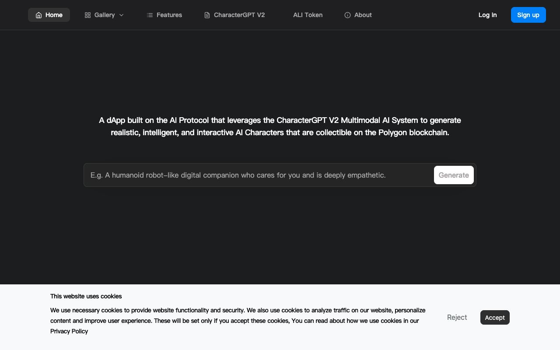Click the Gallery grid icon
Image resolution: width=560 pixels, height=350 pixels.
coord(87,15)
